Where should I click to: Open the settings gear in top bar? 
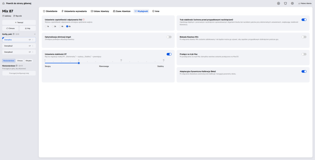click(292, 3)
